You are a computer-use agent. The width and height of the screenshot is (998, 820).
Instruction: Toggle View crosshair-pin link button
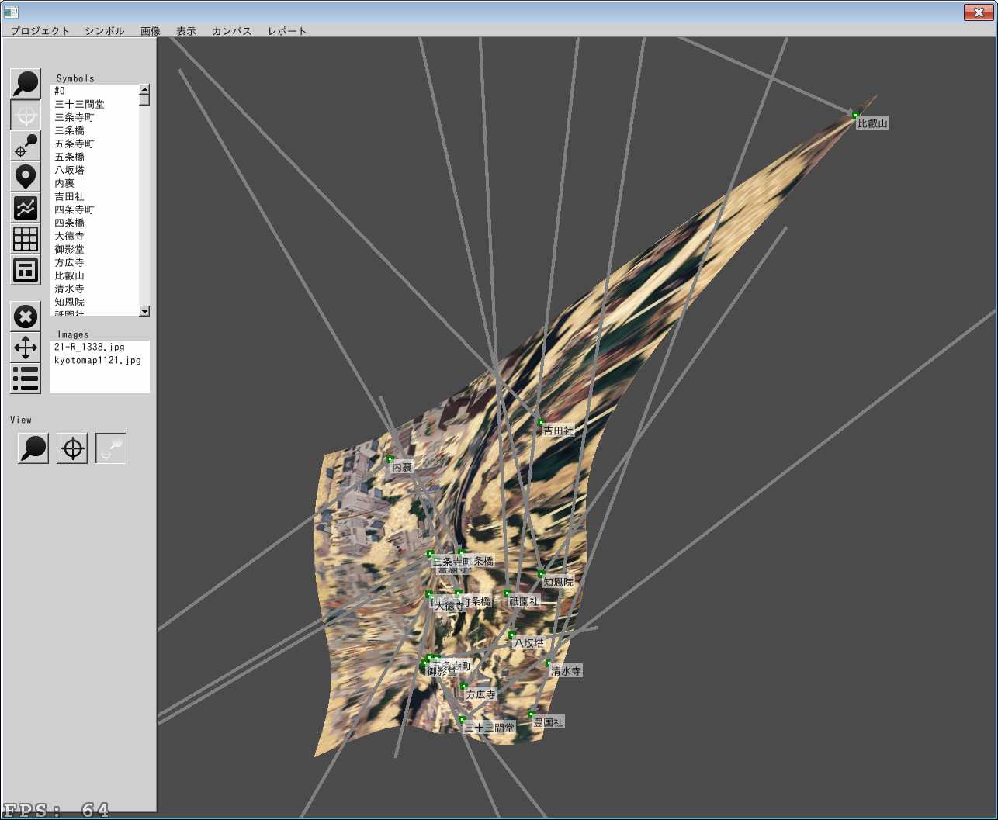pos(111,448)
